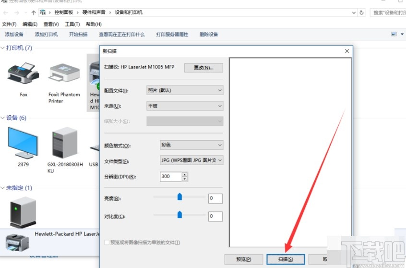Refresh the address bar location
The width and height of the screenshot is (406, 268).
point(361,12)
